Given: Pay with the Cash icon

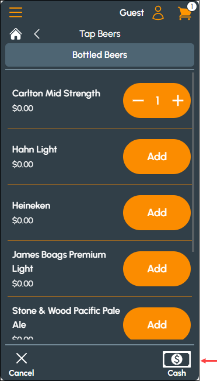Looking at the screenshot, I should tap(177, 359).
